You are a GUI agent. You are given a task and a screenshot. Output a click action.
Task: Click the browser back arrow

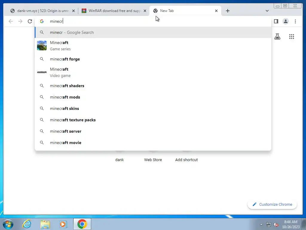click(11, 21)
